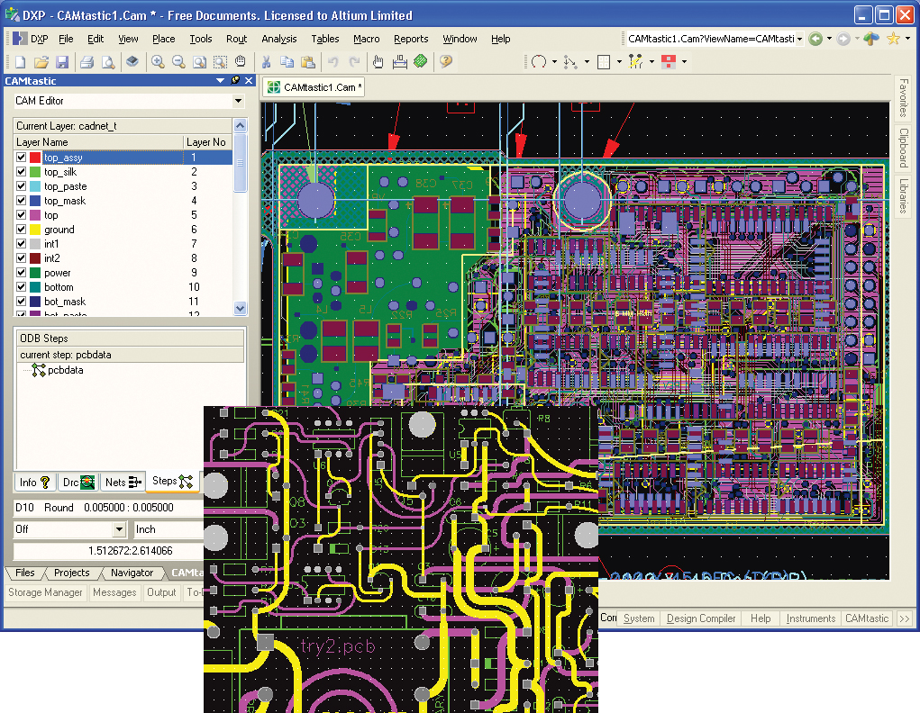Click the Save disk icon
The width and height of the screenshot is (920, 713).
[x=62, y=62]
